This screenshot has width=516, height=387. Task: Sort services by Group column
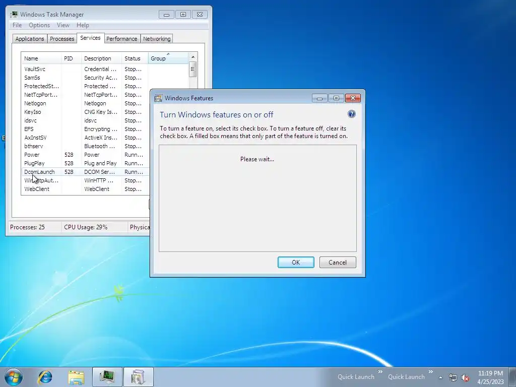tap(168, 58)
